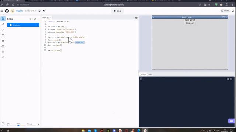Click code line window.geometry
The width and height of the screenshot is (236, 132).
tap(62, 32)
